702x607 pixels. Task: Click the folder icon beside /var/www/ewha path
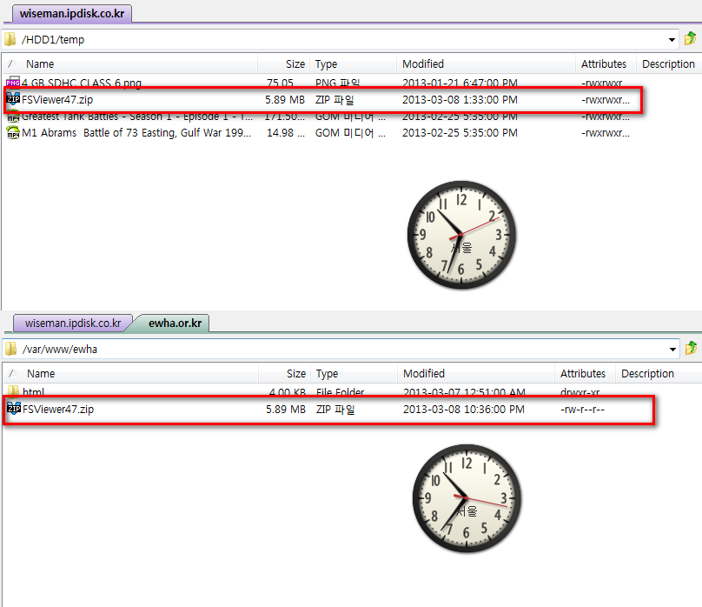tap(10, 349)
